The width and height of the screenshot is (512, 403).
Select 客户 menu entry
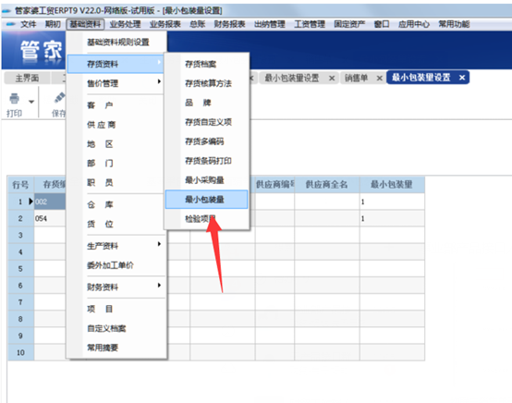[x=116, y=105]
